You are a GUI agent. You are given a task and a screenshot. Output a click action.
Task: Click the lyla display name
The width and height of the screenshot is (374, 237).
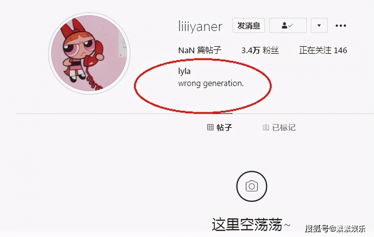tap(184, 71)
